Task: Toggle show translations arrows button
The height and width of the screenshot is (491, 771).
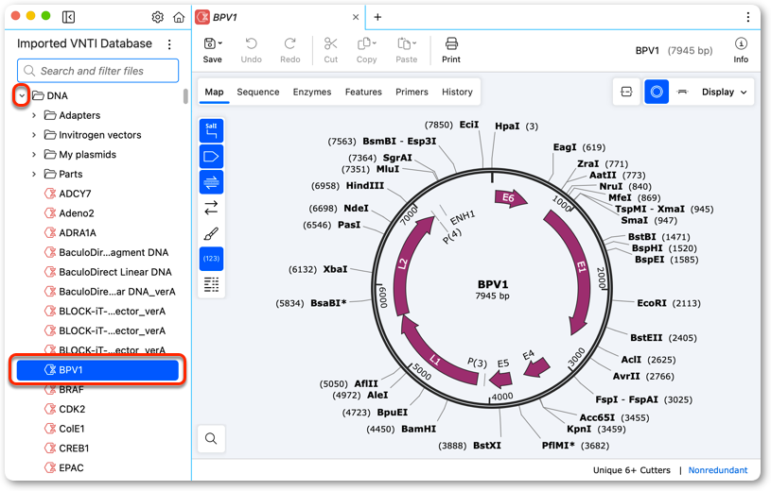Action: point(212,208)
